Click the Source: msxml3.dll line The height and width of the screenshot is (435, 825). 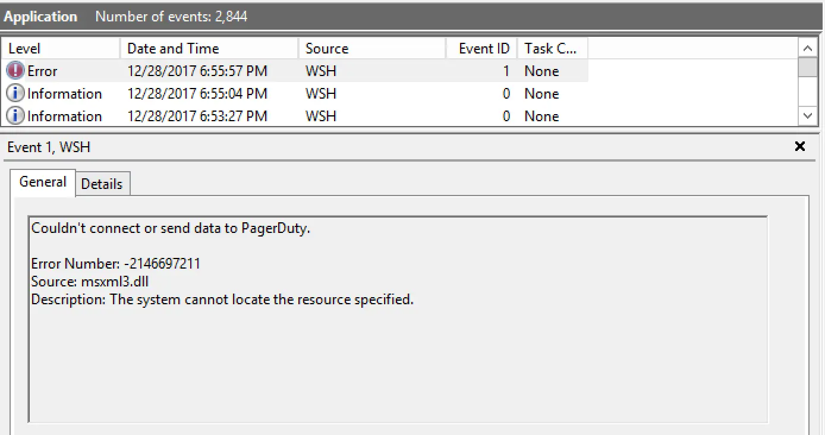[90, 281]
